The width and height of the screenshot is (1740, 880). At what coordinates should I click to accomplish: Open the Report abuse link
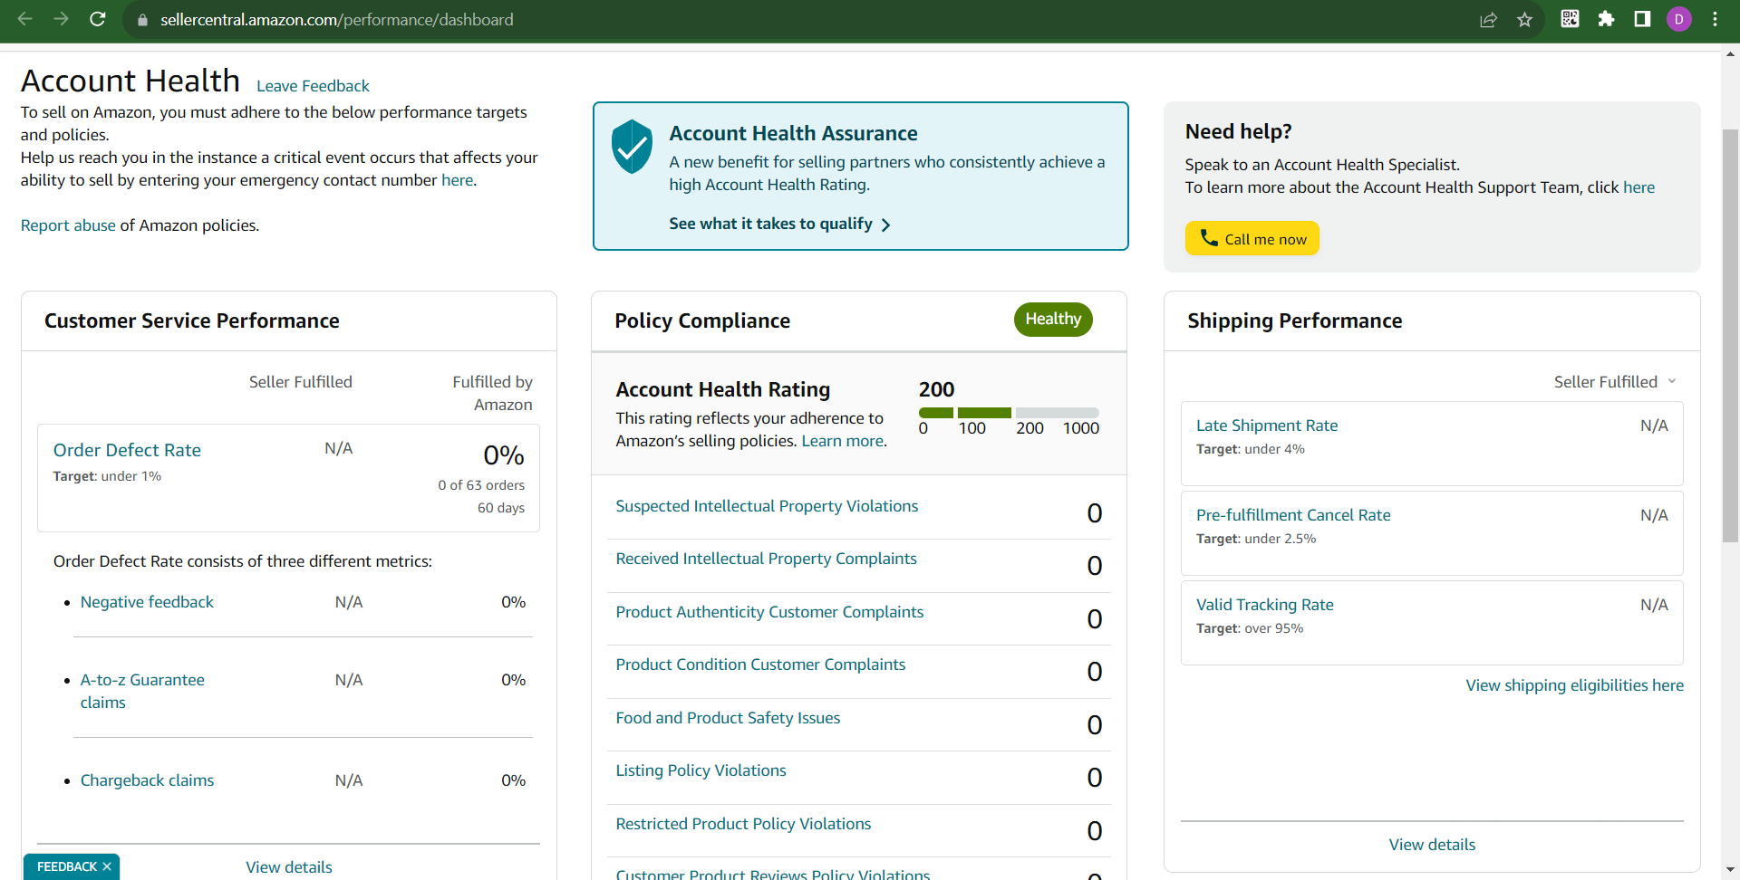[x=68, y=225]
